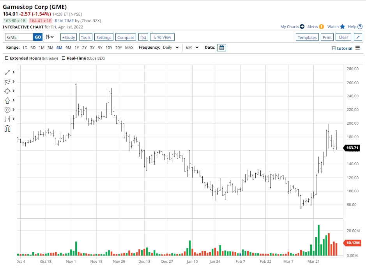
Task: Click the 164.41 x 10 ask quote
Action: pyautogui.click(x=41, y=21)
